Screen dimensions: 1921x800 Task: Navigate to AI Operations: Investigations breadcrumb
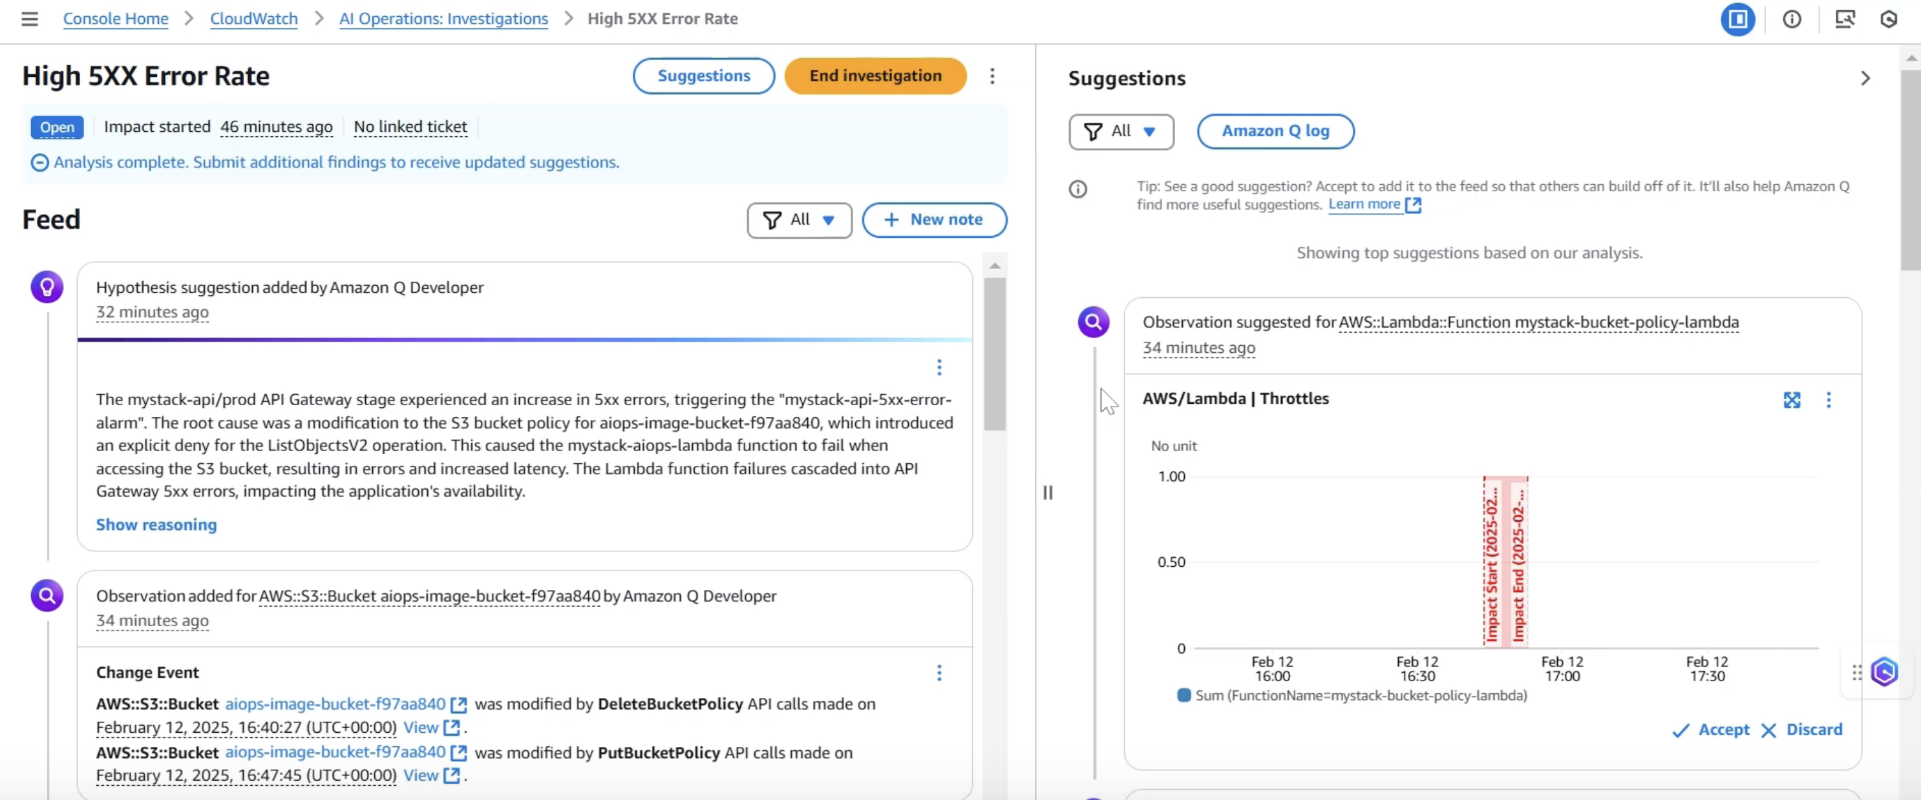443,19
